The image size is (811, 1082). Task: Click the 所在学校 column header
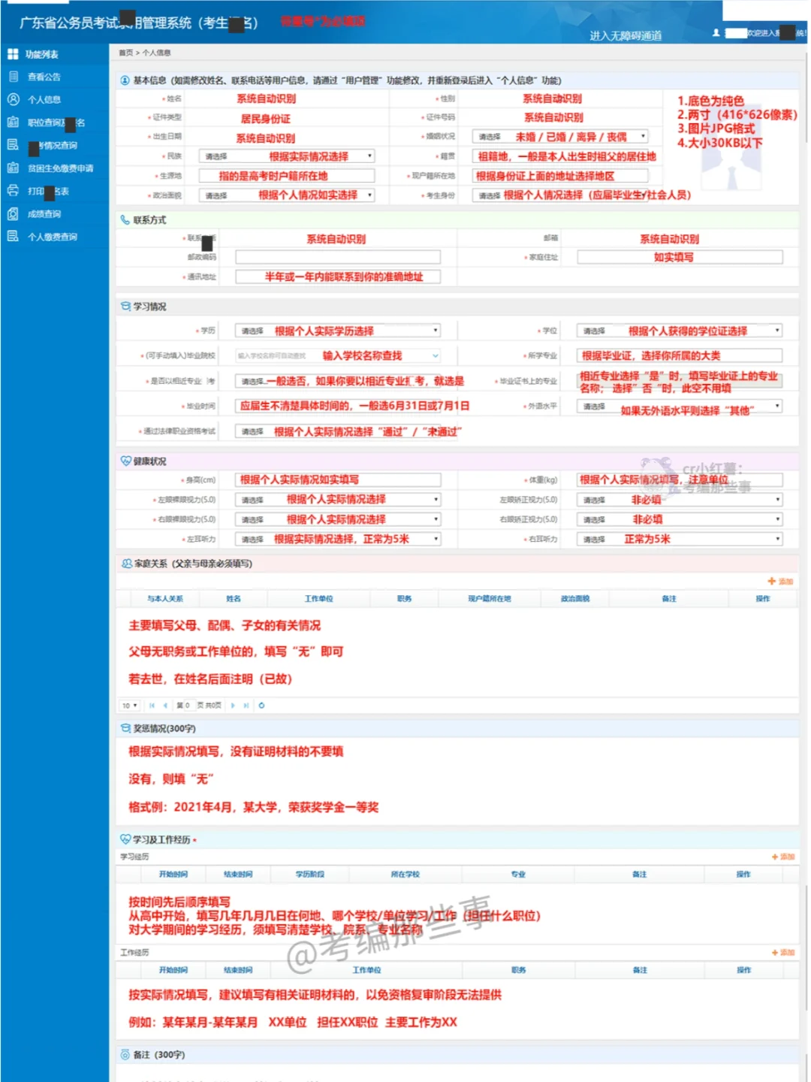point(405,874)
